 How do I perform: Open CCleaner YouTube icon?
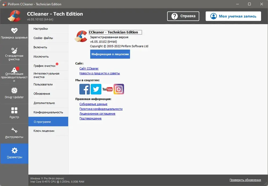tap(107, 89)
